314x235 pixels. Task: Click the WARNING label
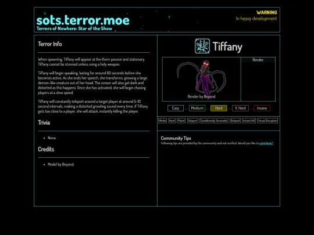pyautogui.click(x=267, y=12)
